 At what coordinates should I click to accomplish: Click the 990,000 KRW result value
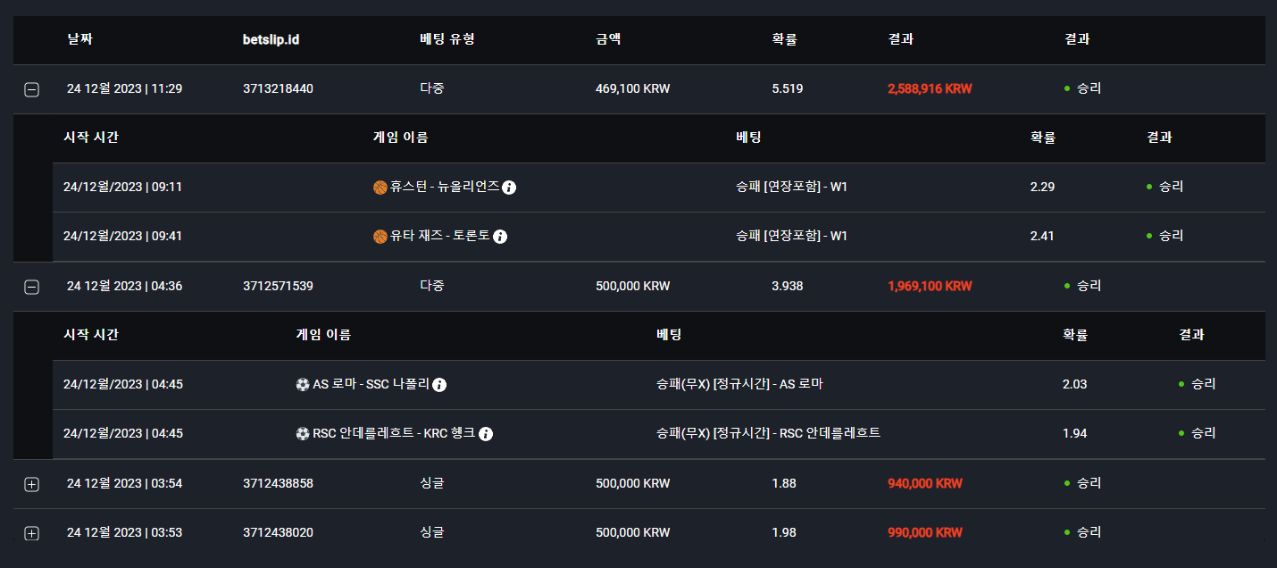[925, 532]
